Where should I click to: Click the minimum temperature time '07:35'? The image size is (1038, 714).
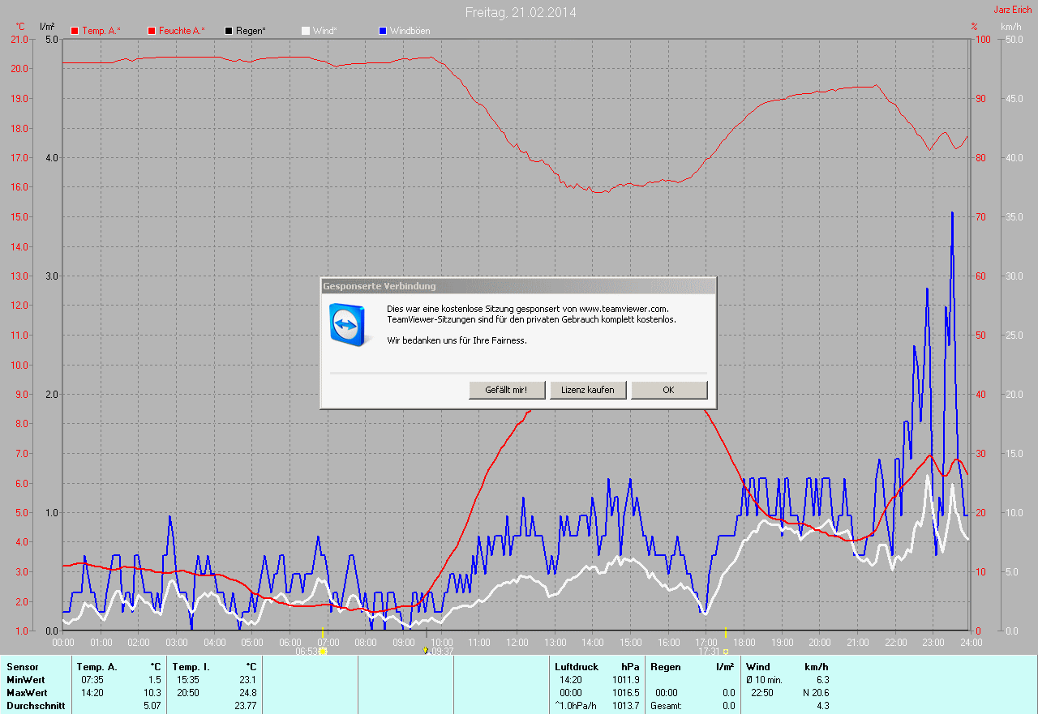[x=92, y=680]
